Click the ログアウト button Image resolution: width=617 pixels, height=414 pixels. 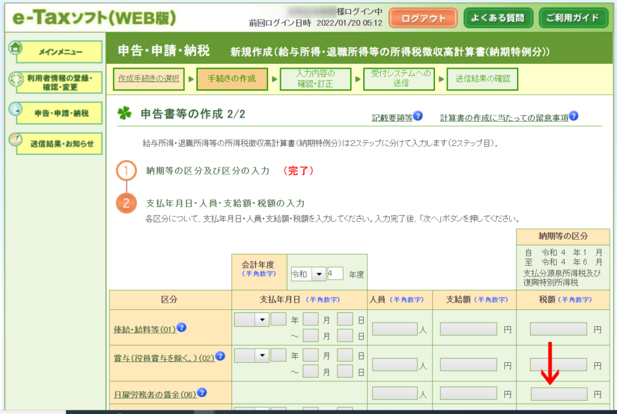tap(423, 17)
